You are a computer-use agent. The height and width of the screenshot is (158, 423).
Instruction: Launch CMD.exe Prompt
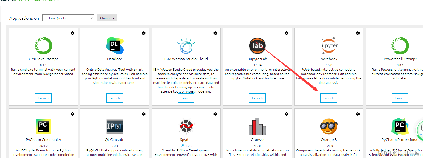tap(43, 98)
